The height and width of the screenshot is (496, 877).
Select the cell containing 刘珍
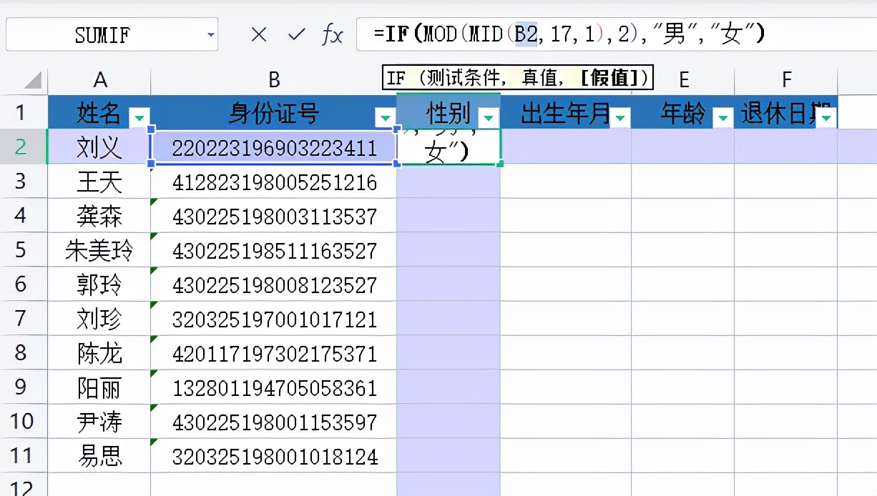[99, 319]
